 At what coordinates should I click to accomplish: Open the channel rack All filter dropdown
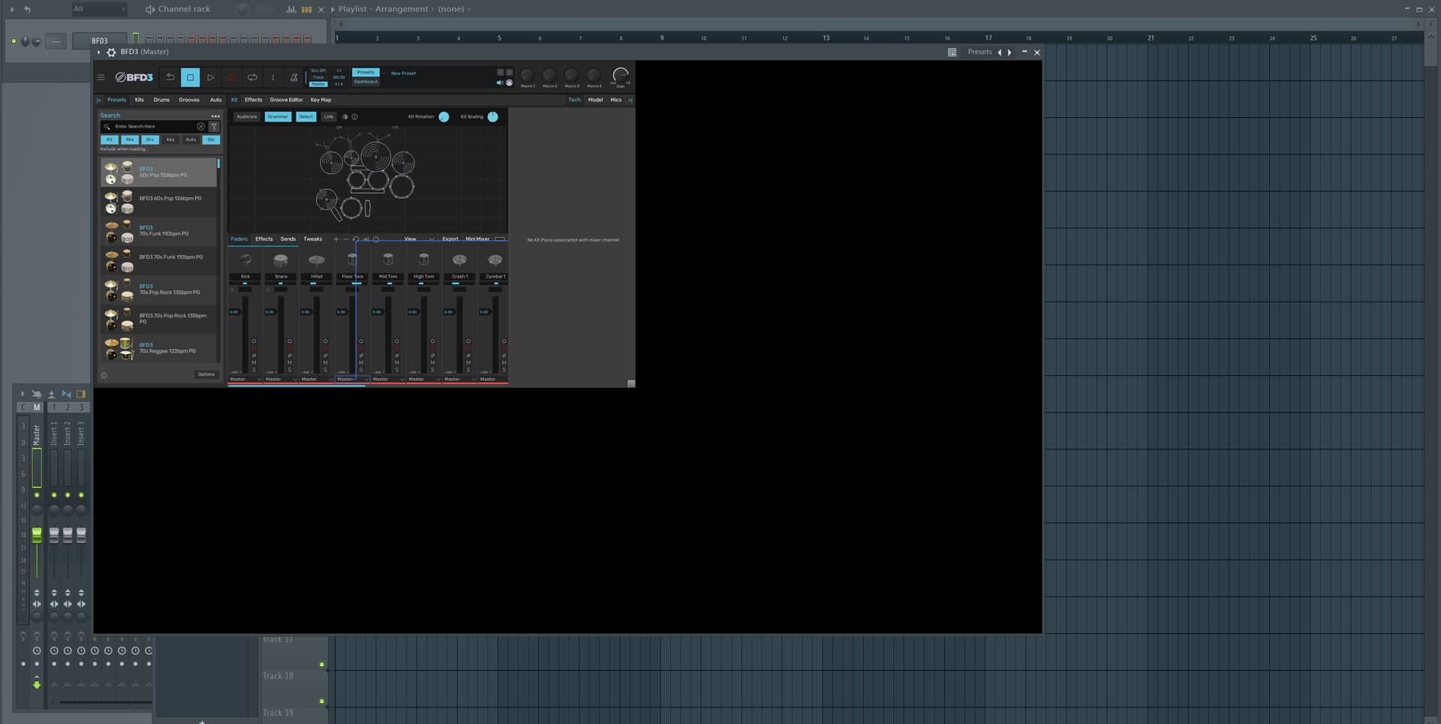tap(98, 9)
